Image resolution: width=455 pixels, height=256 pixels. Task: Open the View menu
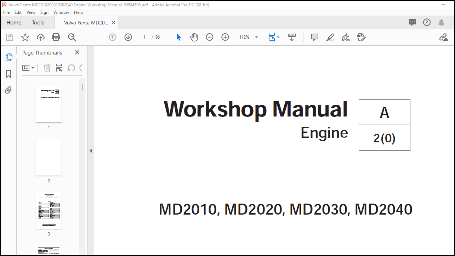(x=31, y=12)
